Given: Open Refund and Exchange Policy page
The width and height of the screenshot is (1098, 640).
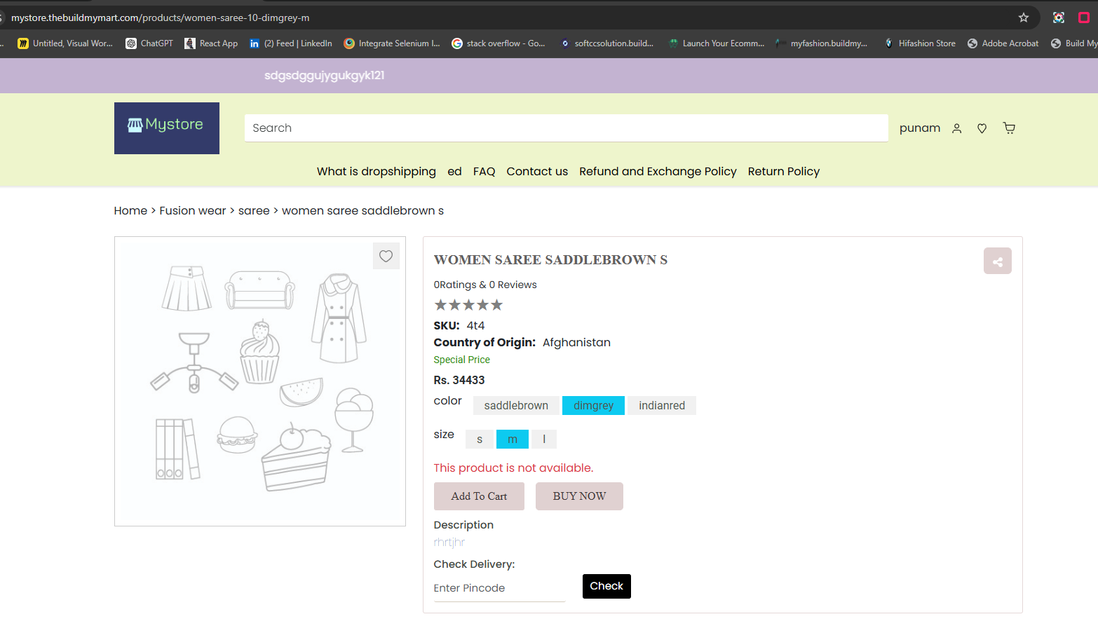Looking at the screenshot, I should [x=658, y=172].
